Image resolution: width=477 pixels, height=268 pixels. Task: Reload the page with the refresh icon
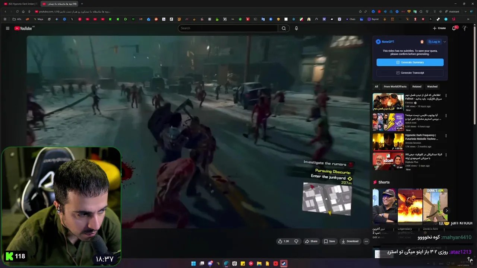17,12
